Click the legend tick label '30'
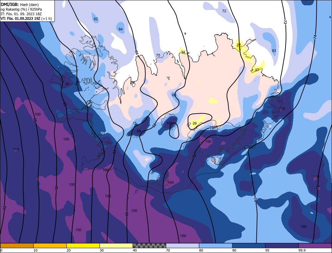The height and width of the screenshot is (253, 332). tap(102, 250)
